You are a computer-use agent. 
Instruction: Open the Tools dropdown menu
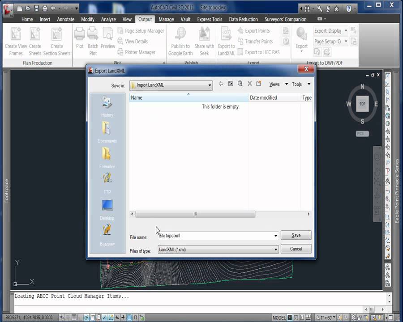[301, 84]
